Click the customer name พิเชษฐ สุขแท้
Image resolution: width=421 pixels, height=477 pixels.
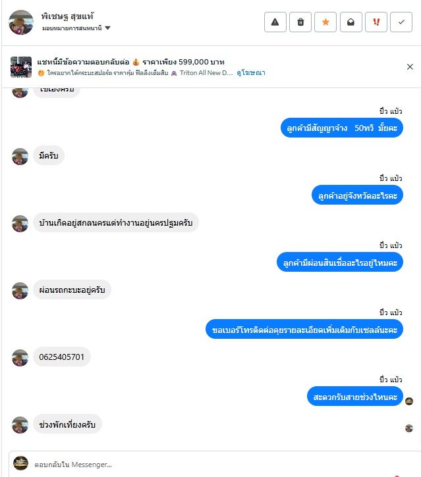coord(67,16)
